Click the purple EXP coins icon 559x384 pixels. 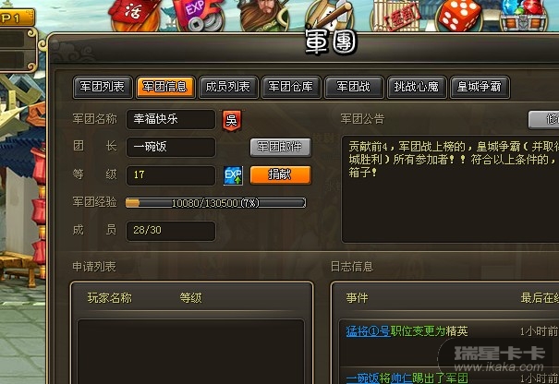click(x=199, y=15)
